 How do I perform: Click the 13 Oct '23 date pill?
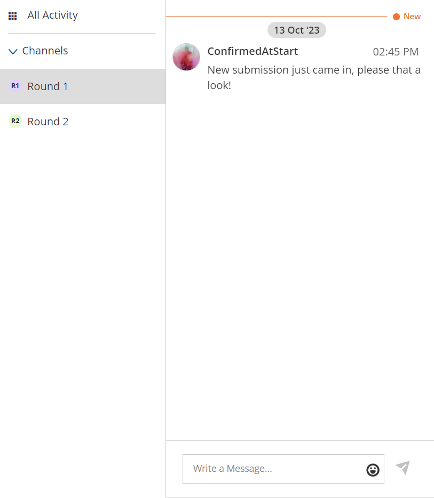click(x=297, y=30)
